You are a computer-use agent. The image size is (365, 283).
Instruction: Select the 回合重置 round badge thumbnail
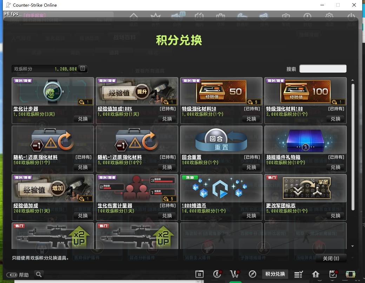[x=221, y=140]
